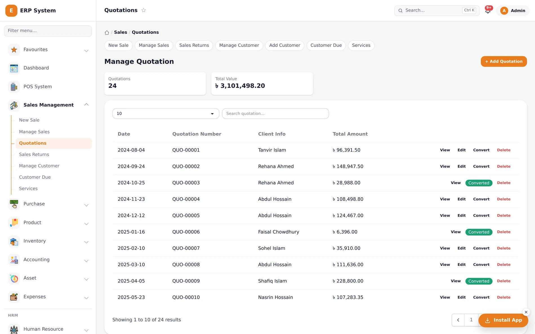
Task: Expand the Favourites menu chevron
Action: point(86,51)
